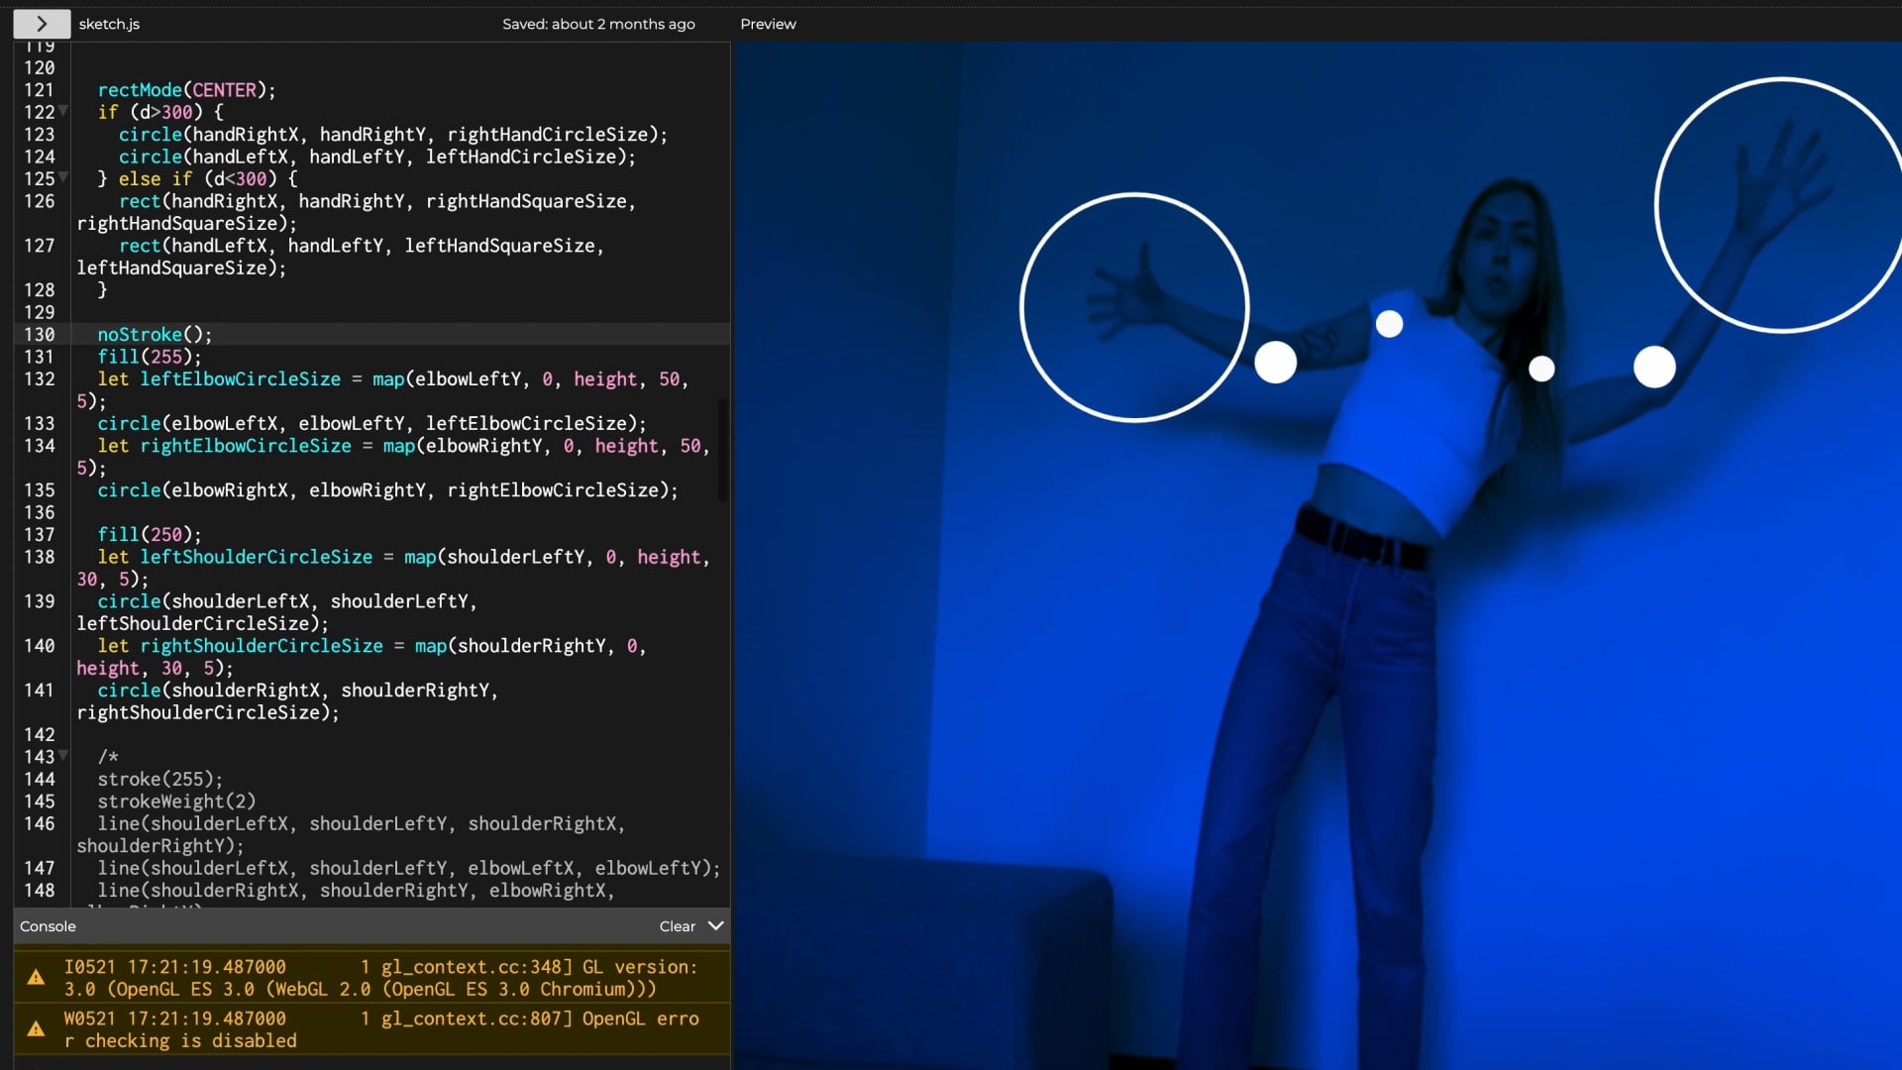Click the fill(250) line in the editor
Image resolution: width=1902 pixels, height=1070 pixels.
coord(150,535)
